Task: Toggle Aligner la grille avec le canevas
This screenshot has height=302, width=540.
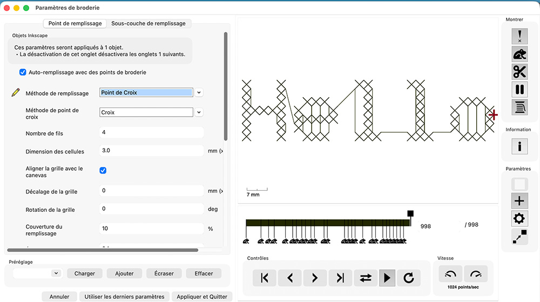Action: point(103,171)
